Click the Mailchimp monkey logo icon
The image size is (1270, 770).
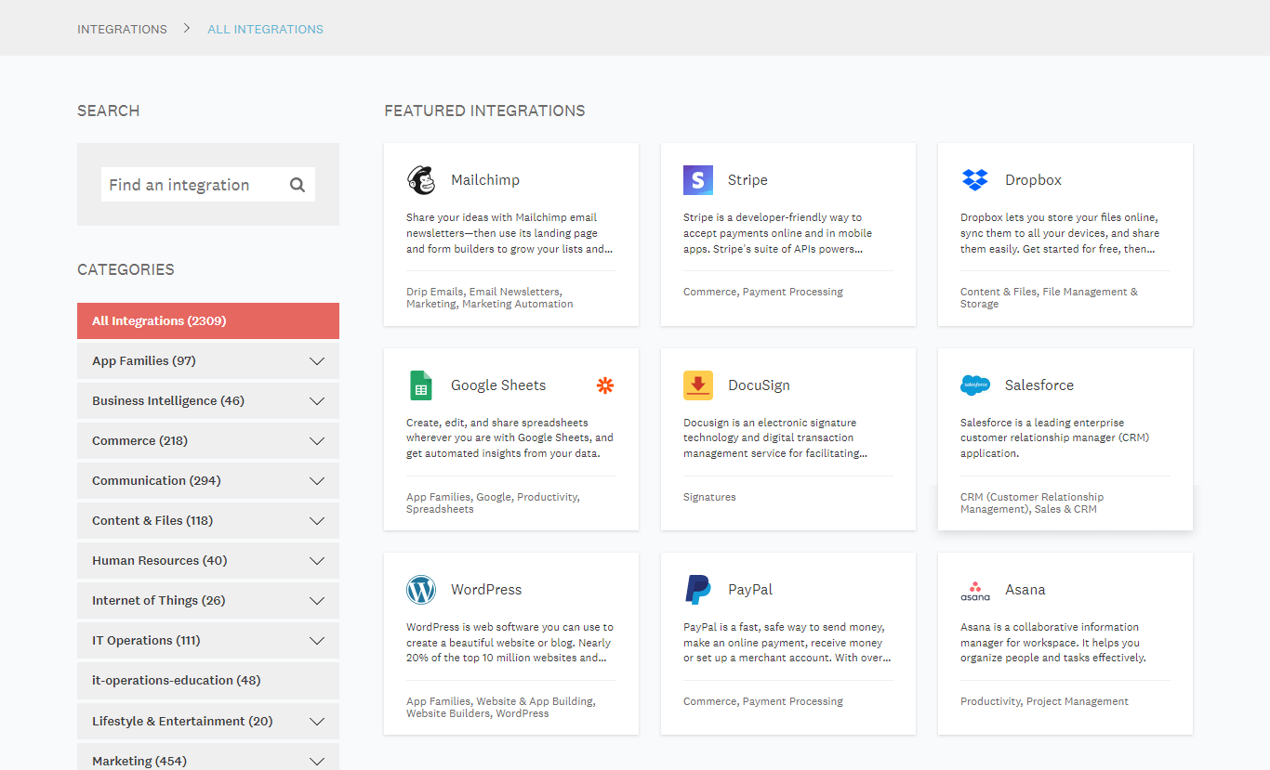pos(421,180)
